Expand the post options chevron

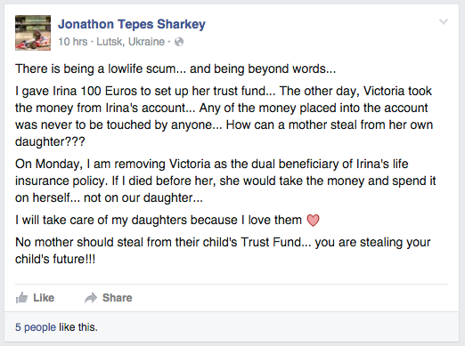pyautogui.click(x=444, y=21)
